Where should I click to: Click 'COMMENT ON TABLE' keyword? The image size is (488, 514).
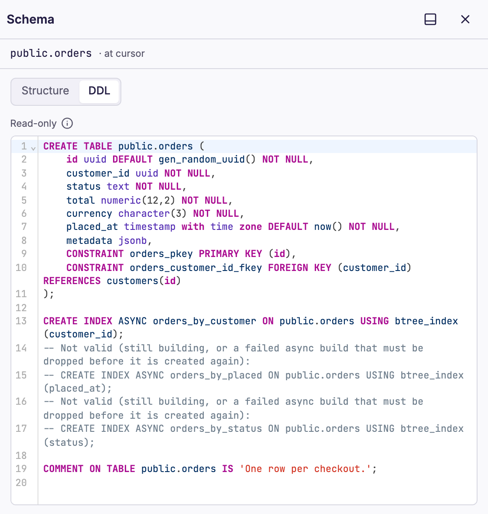pyautogui.click(x=89, y=469)
